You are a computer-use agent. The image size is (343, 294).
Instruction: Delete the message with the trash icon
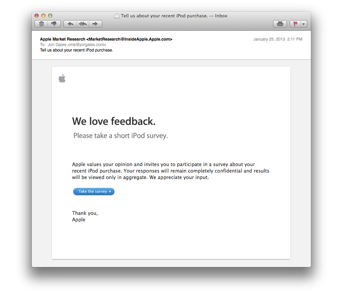[x=41, y=24]
